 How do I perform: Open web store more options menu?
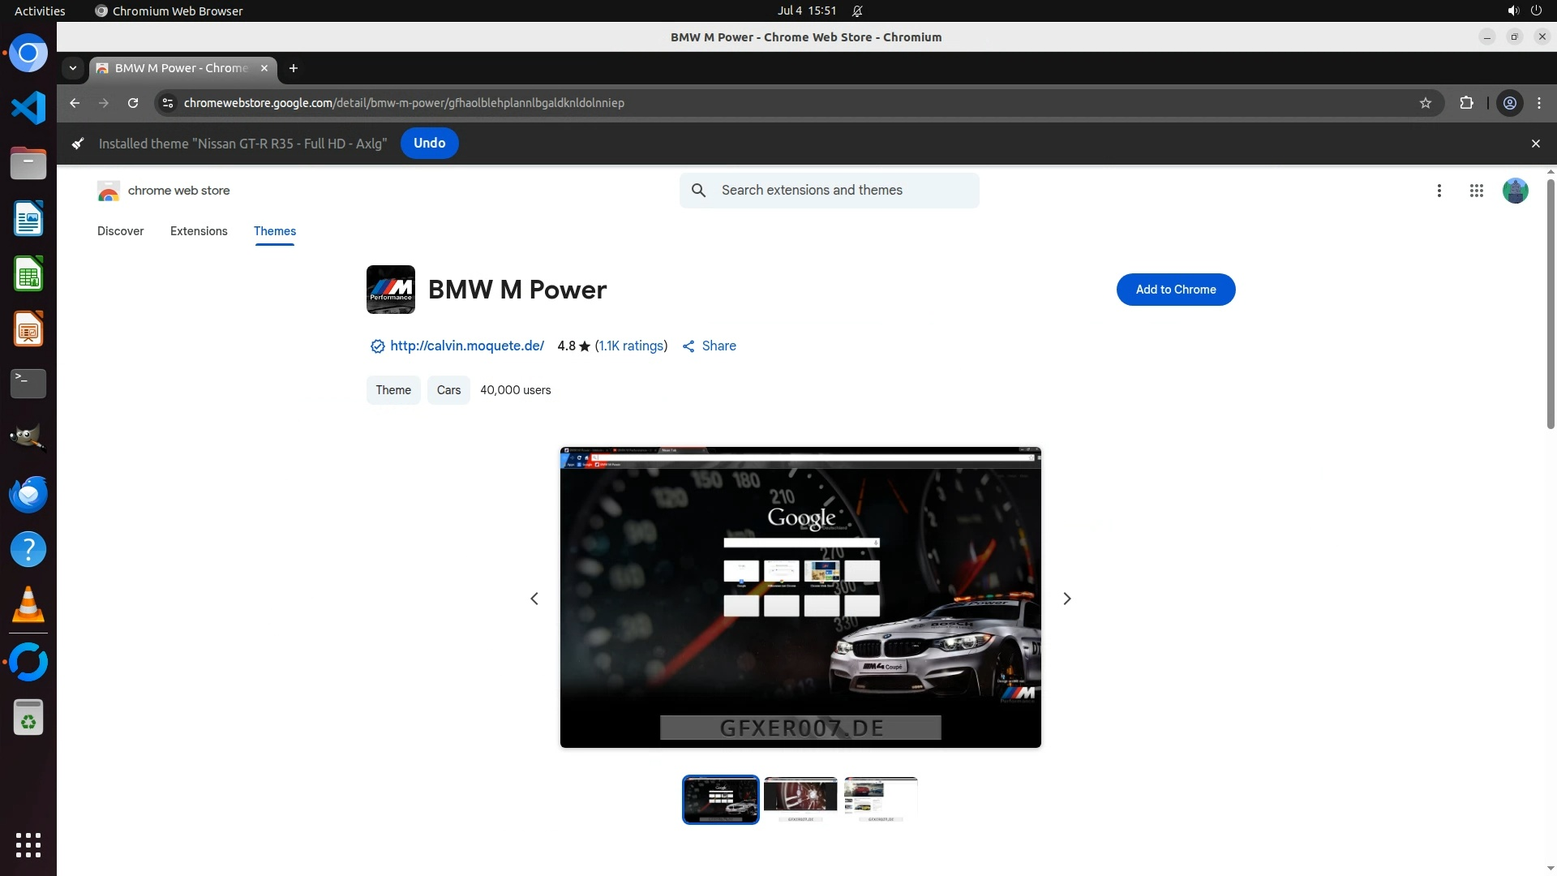(x=1439, y=191)
